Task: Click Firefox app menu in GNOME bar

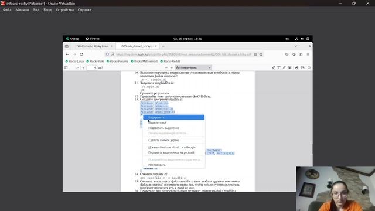Action: click(x=93, y=39)
